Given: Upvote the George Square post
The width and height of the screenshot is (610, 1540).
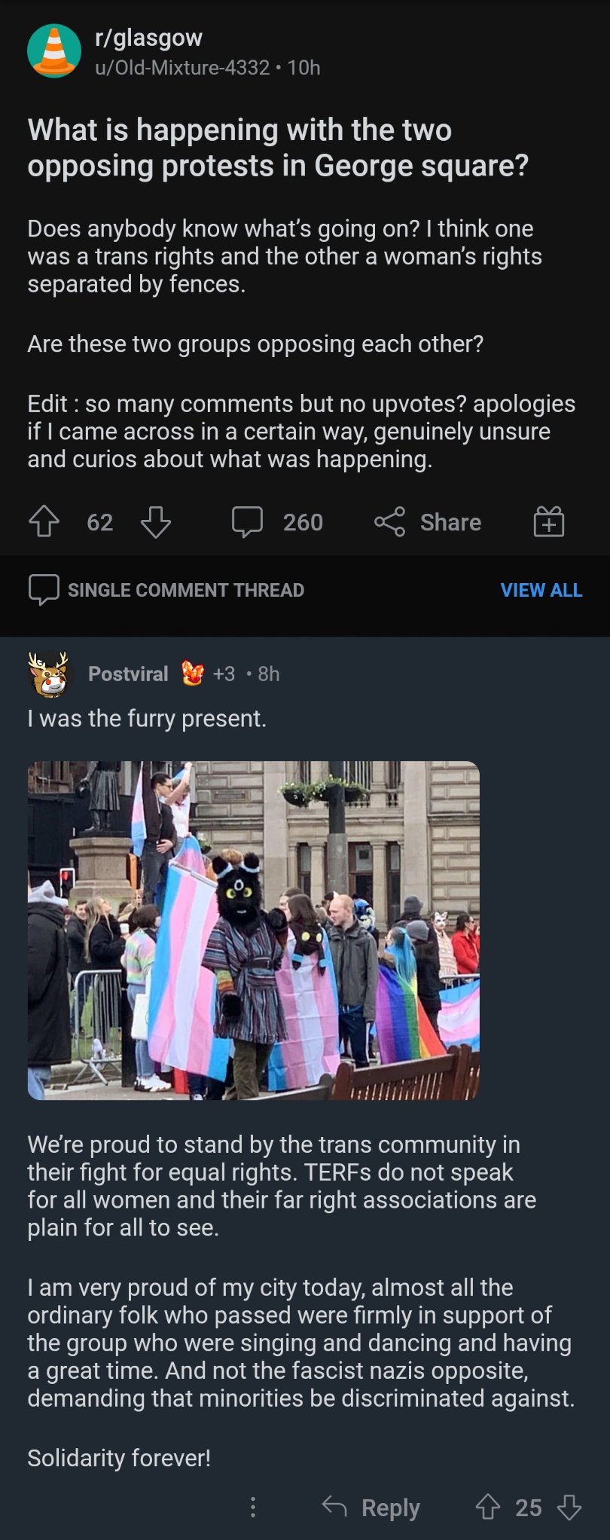Looking at the screenshot, I should (44, 521).
